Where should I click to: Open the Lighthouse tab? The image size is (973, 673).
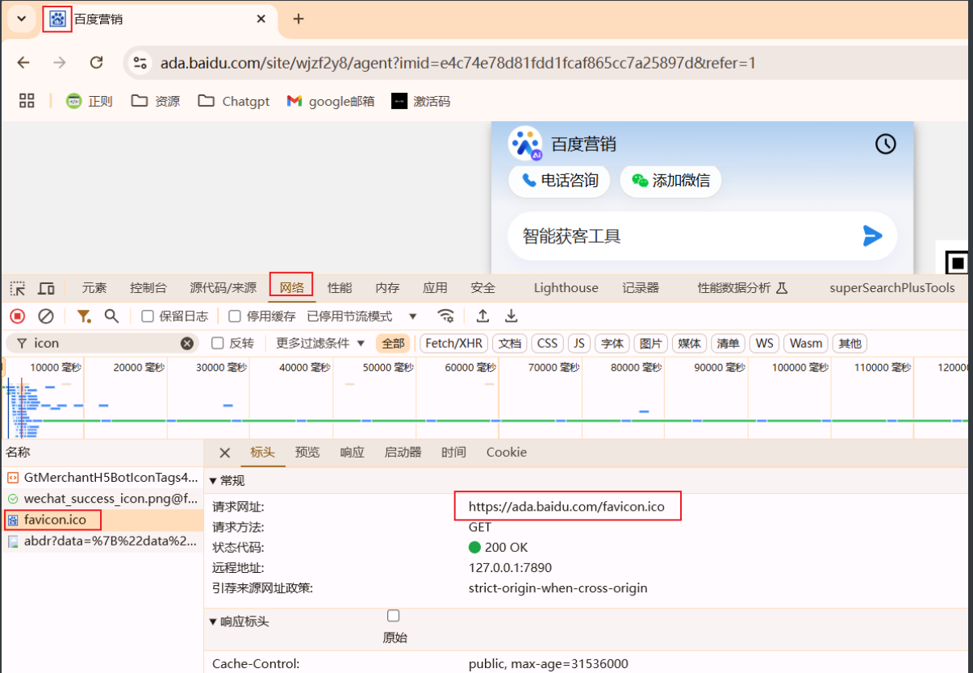[566, 288]
